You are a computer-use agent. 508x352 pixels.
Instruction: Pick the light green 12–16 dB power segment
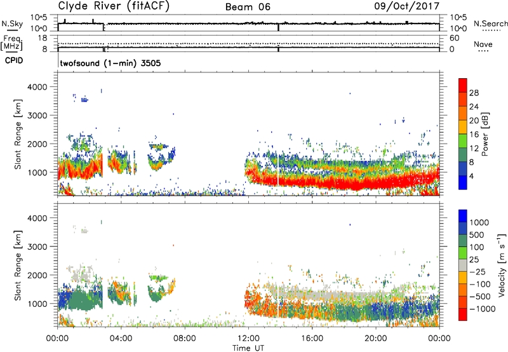point(463,141)
